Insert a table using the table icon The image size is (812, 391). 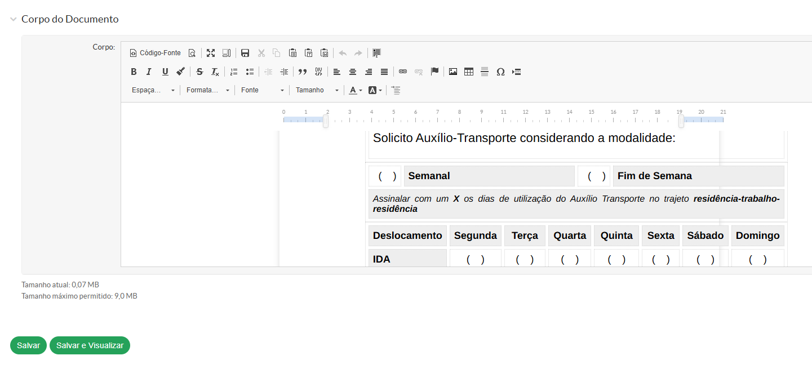tap(468, 72)
